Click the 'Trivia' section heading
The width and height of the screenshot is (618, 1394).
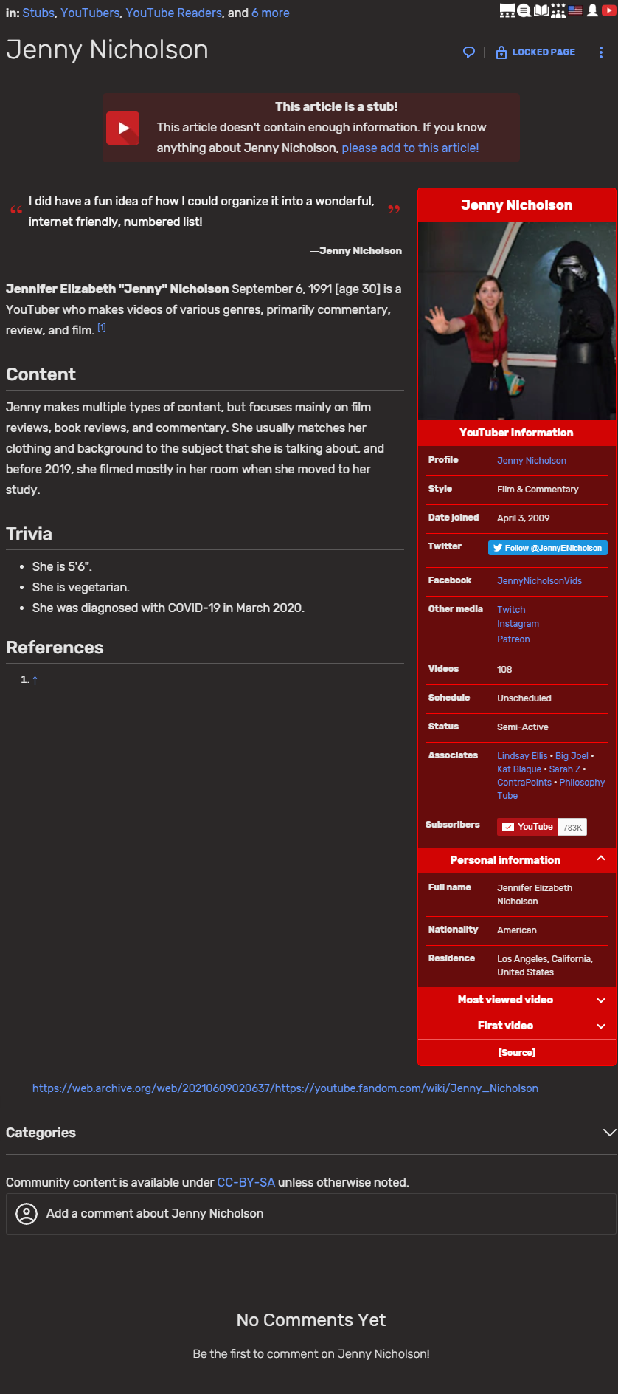29,534
